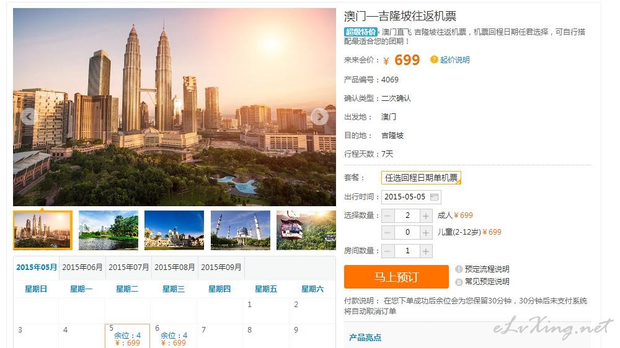Decrease adult quantity with minus button

point(388,215)
